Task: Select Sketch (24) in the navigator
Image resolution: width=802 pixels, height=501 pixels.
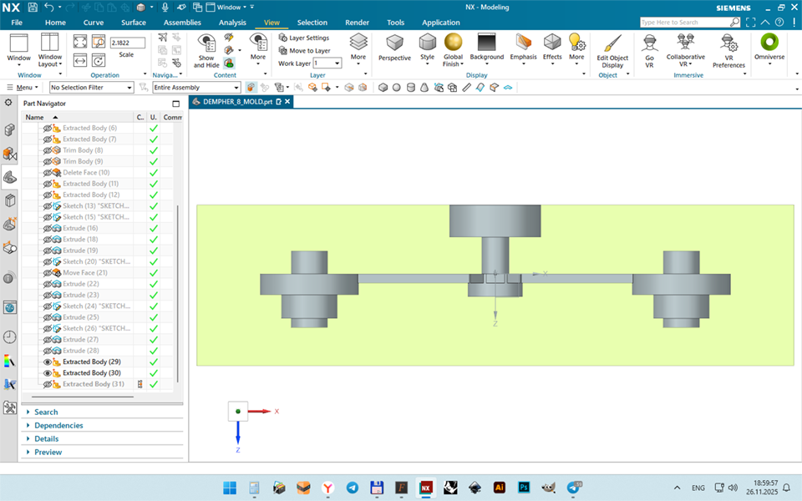Action: click(x=96, y=306)
